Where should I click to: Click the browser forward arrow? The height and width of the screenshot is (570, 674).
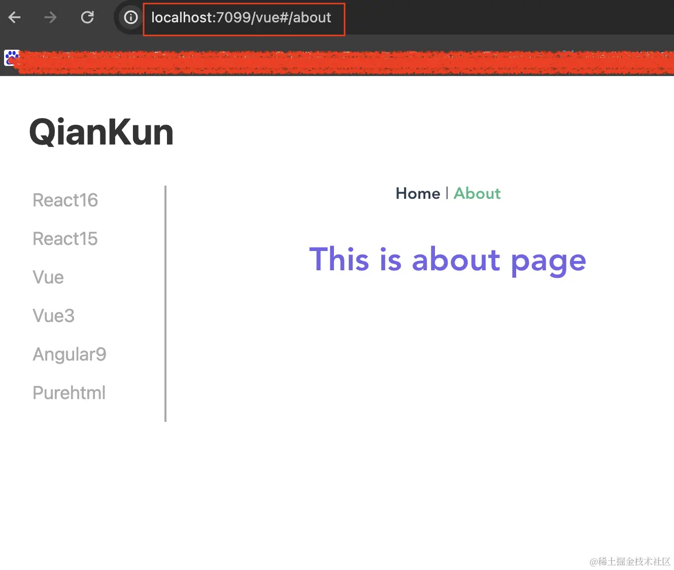[50, 18]
